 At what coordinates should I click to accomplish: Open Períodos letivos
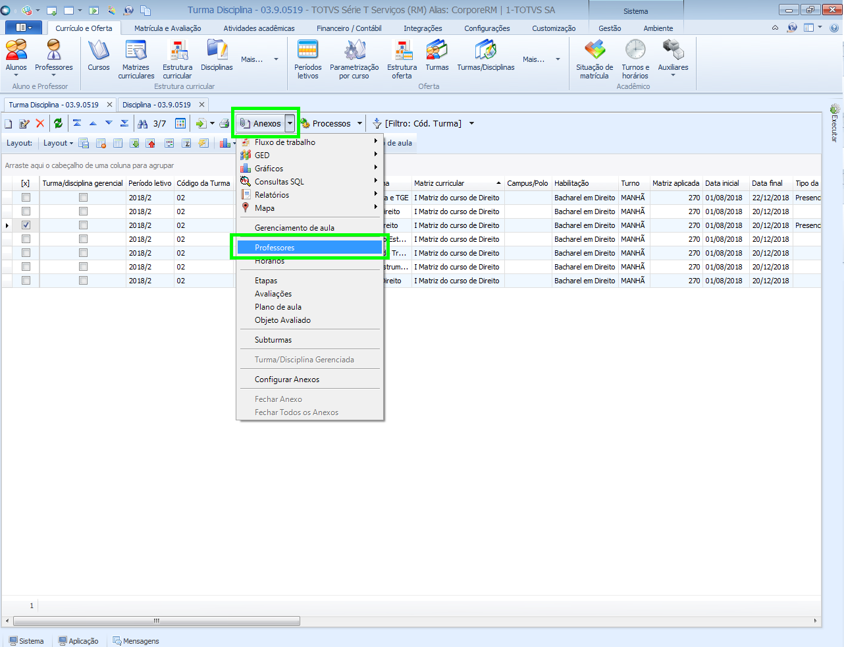pos(308,59)
